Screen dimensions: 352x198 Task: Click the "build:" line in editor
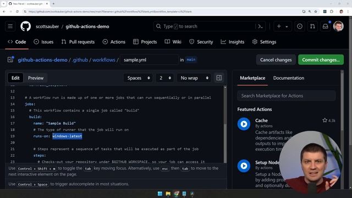35,117
